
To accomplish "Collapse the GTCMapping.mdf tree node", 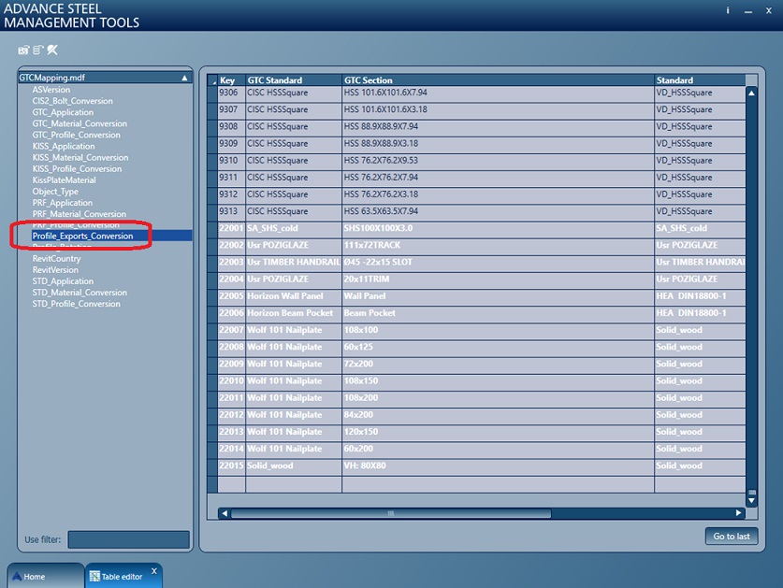I will coord(185,78).
